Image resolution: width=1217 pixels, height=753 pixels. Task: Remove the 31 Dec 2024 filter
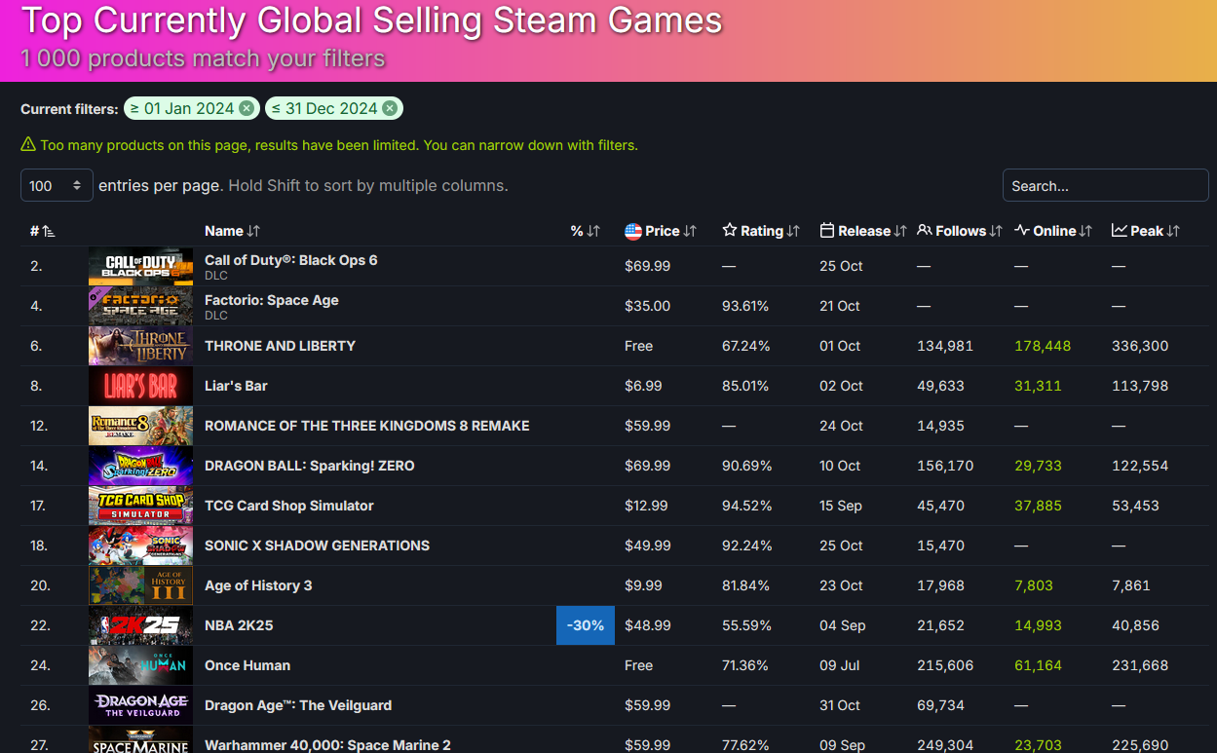(390, 108)
